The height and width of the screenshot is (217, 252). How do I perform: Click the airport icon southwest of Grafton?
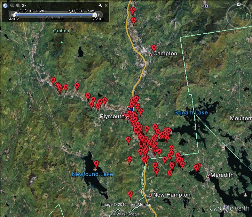tap(34, 49)
